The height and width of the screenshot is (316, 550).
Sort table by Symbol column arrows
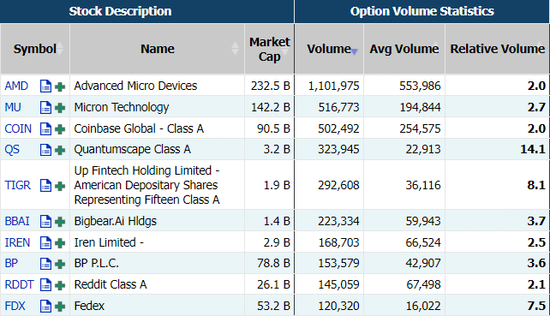tap(60, 49)
